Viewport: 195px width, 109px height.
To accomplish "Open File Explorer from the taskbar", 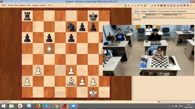I will (x=12, y=106).
